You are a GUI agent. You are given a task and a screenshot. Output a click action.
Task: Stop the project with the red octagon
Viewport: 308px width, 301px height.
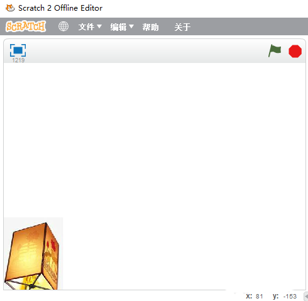[295, 51]
